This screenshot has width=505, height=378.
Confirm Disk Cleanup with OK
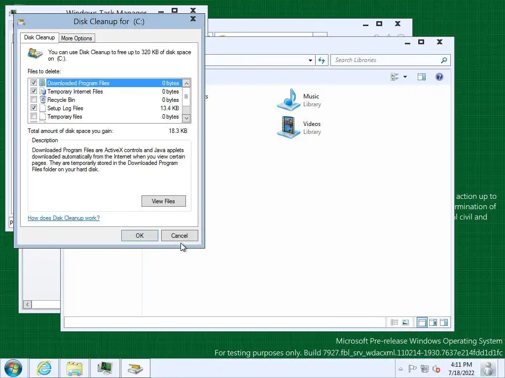[x=140, y=236]
